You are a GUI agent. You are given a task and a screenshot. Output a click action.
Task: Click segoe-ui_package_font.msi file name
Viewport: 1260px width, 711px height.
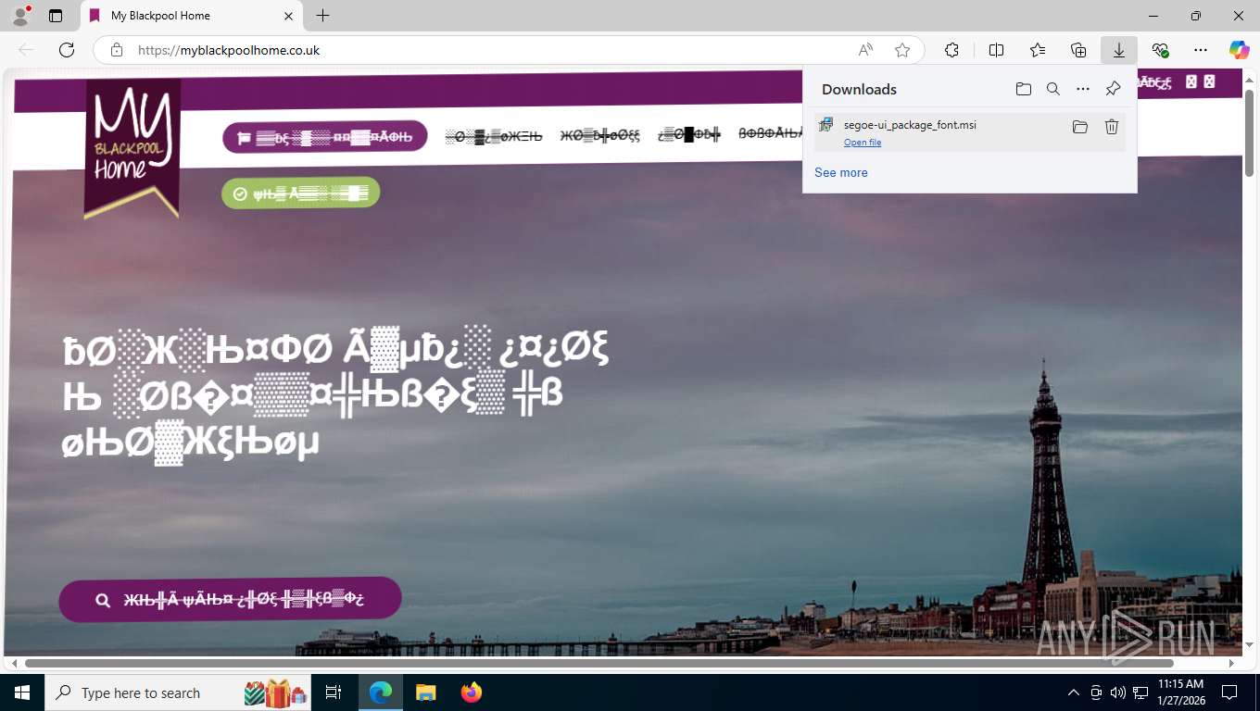(x=910, y=125)
